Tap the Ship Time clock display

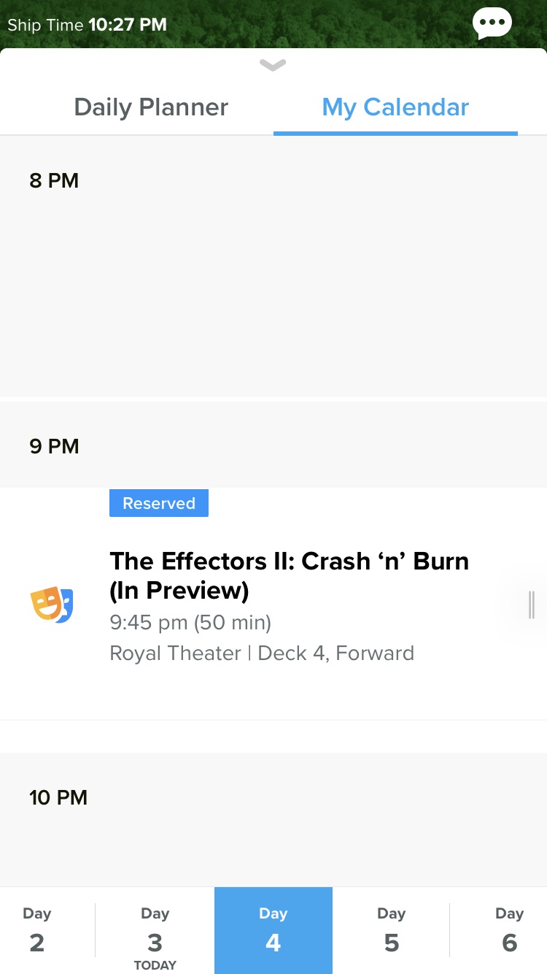88,25
